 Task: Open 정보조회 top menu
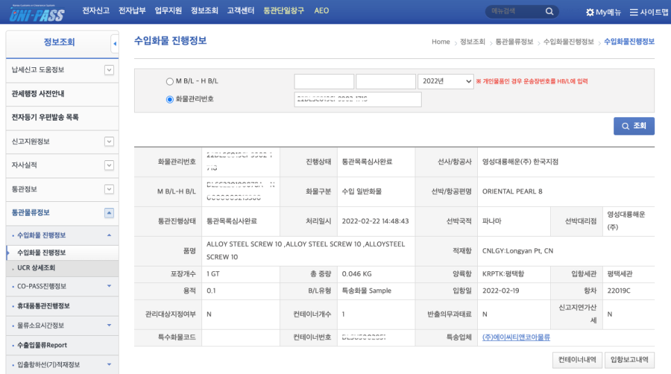tap(204, 10)
